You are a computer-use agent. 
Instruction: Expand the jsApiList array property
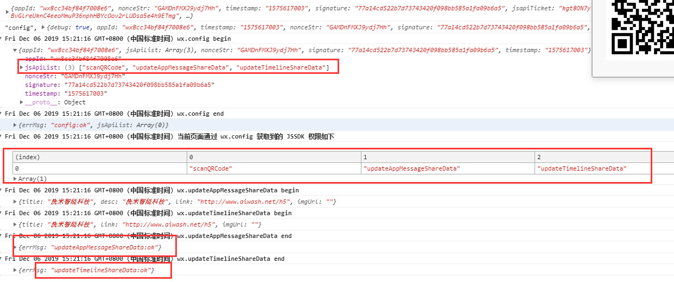click(22, 67)
